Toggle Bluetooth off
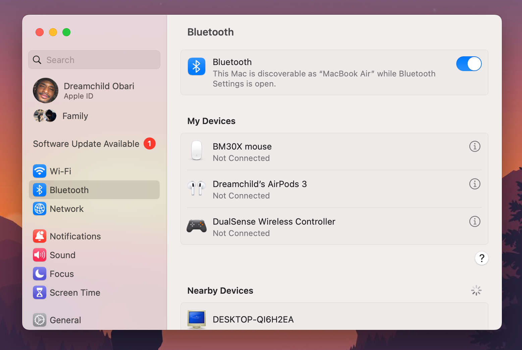The image size is (522, 350). click(x=469, y=64)
